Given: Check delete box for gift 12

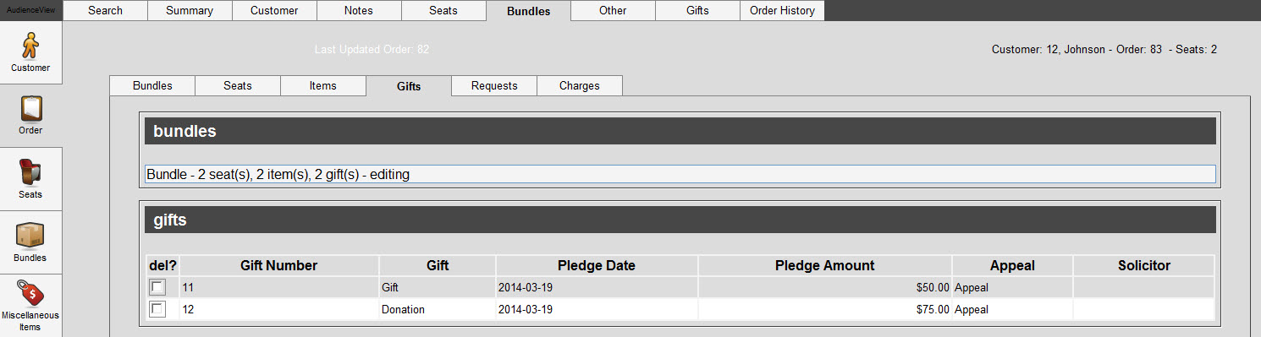Looking at the screenshot, I should point(157,309).
